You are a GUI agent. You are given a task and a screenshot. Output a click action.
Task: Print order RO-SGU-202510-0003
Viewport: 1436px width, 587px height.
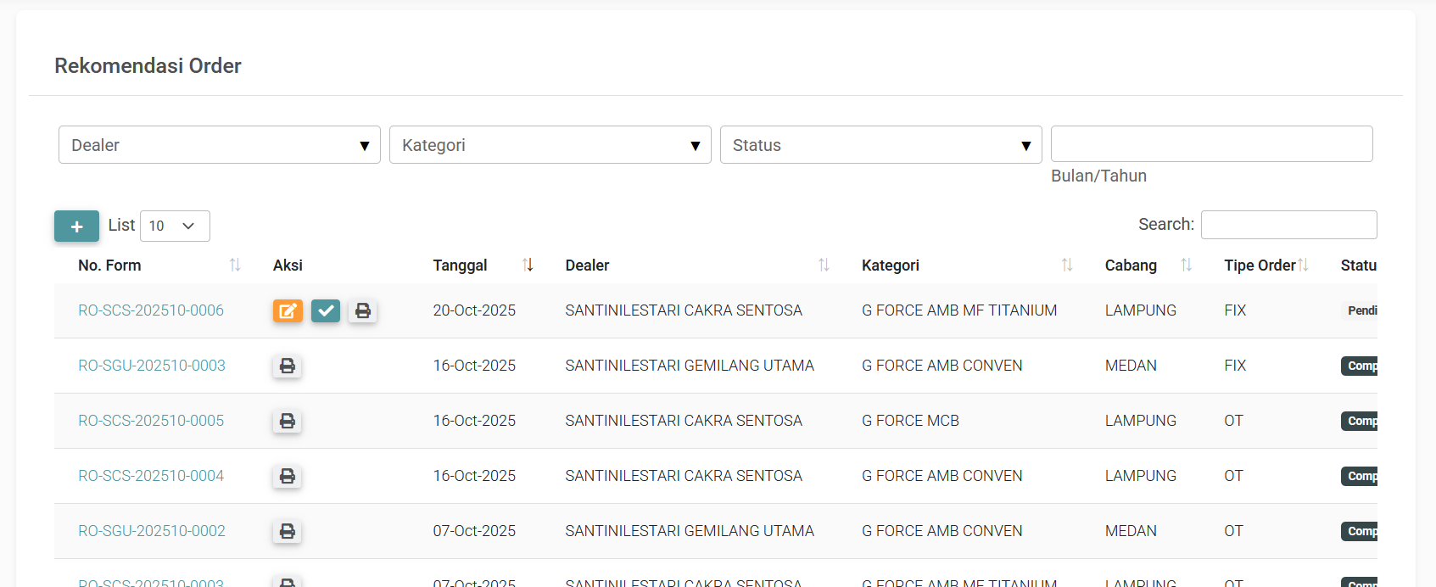click(x=288, y=366)
